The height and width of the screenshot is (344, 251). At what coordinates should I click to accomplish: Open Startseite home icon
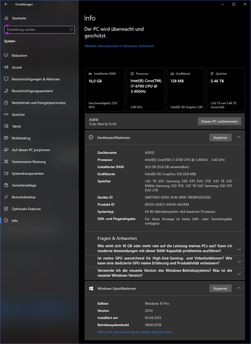coord(6,18)
